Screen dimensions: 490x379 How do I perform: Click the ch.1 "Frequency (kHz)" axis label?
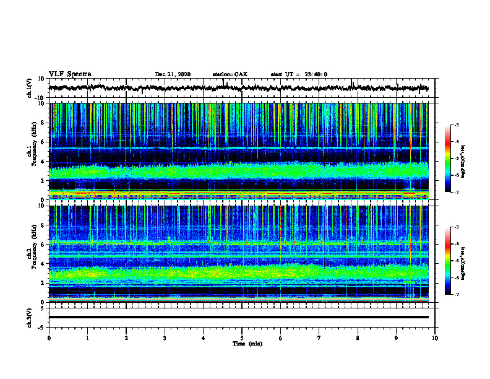point(34,142)
